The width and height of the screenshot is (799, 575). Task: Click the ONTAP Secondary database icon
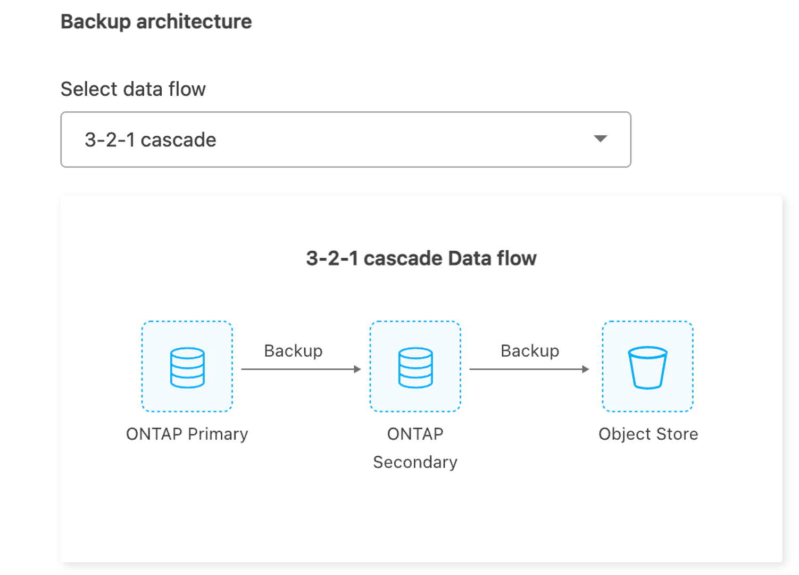coord(415,367)
